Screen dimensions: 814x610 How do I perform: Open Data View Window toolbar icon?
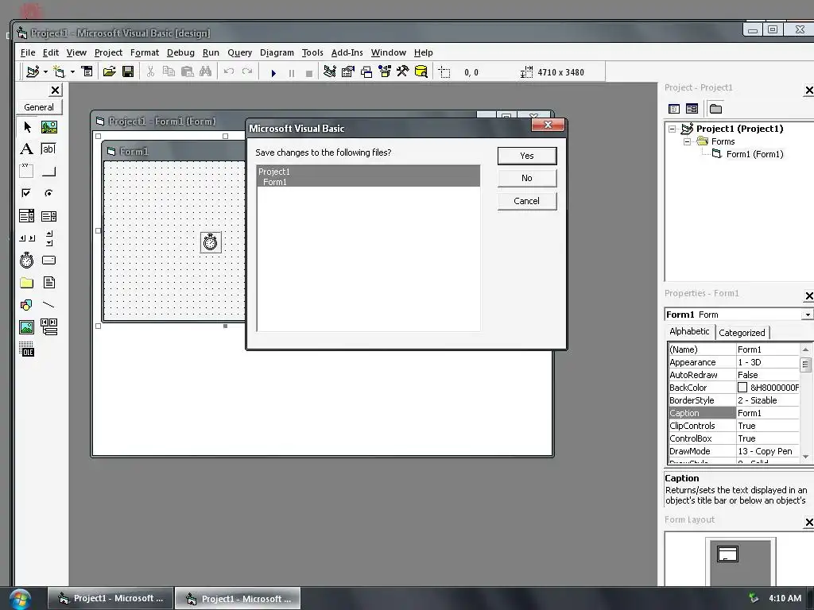pyautogui.click(x=421, y=71)
